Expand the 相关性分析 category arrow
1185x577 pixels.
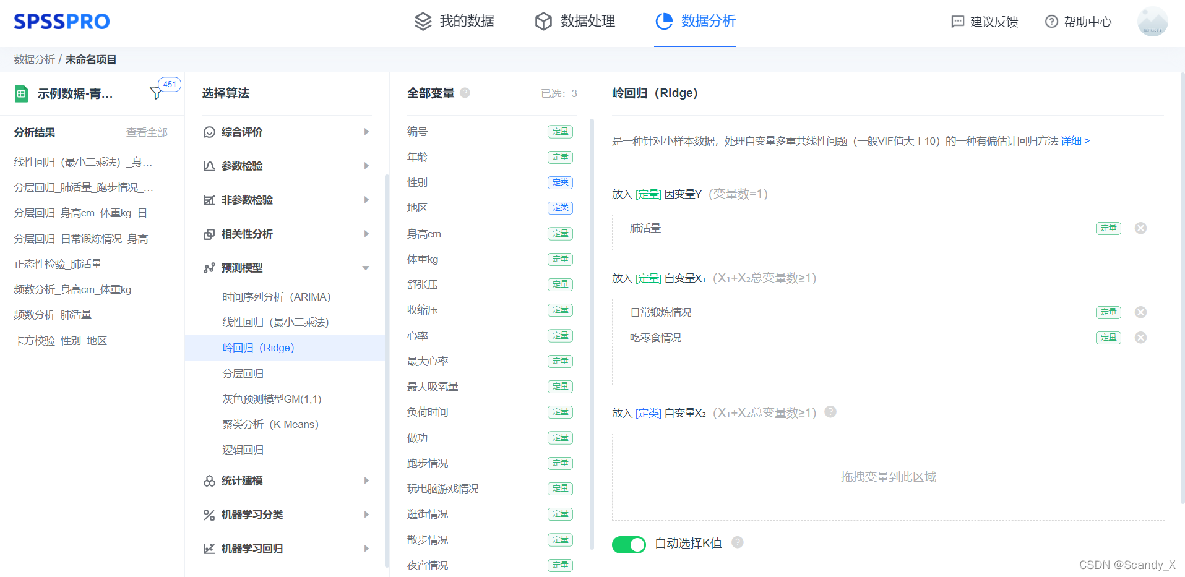pyautogui.click(x=366, y=234)
